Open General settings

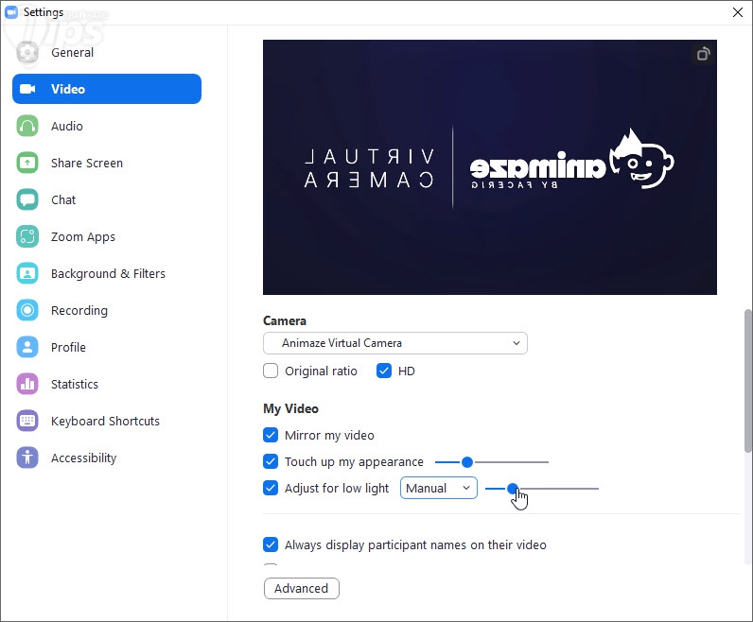coord(107,52)
